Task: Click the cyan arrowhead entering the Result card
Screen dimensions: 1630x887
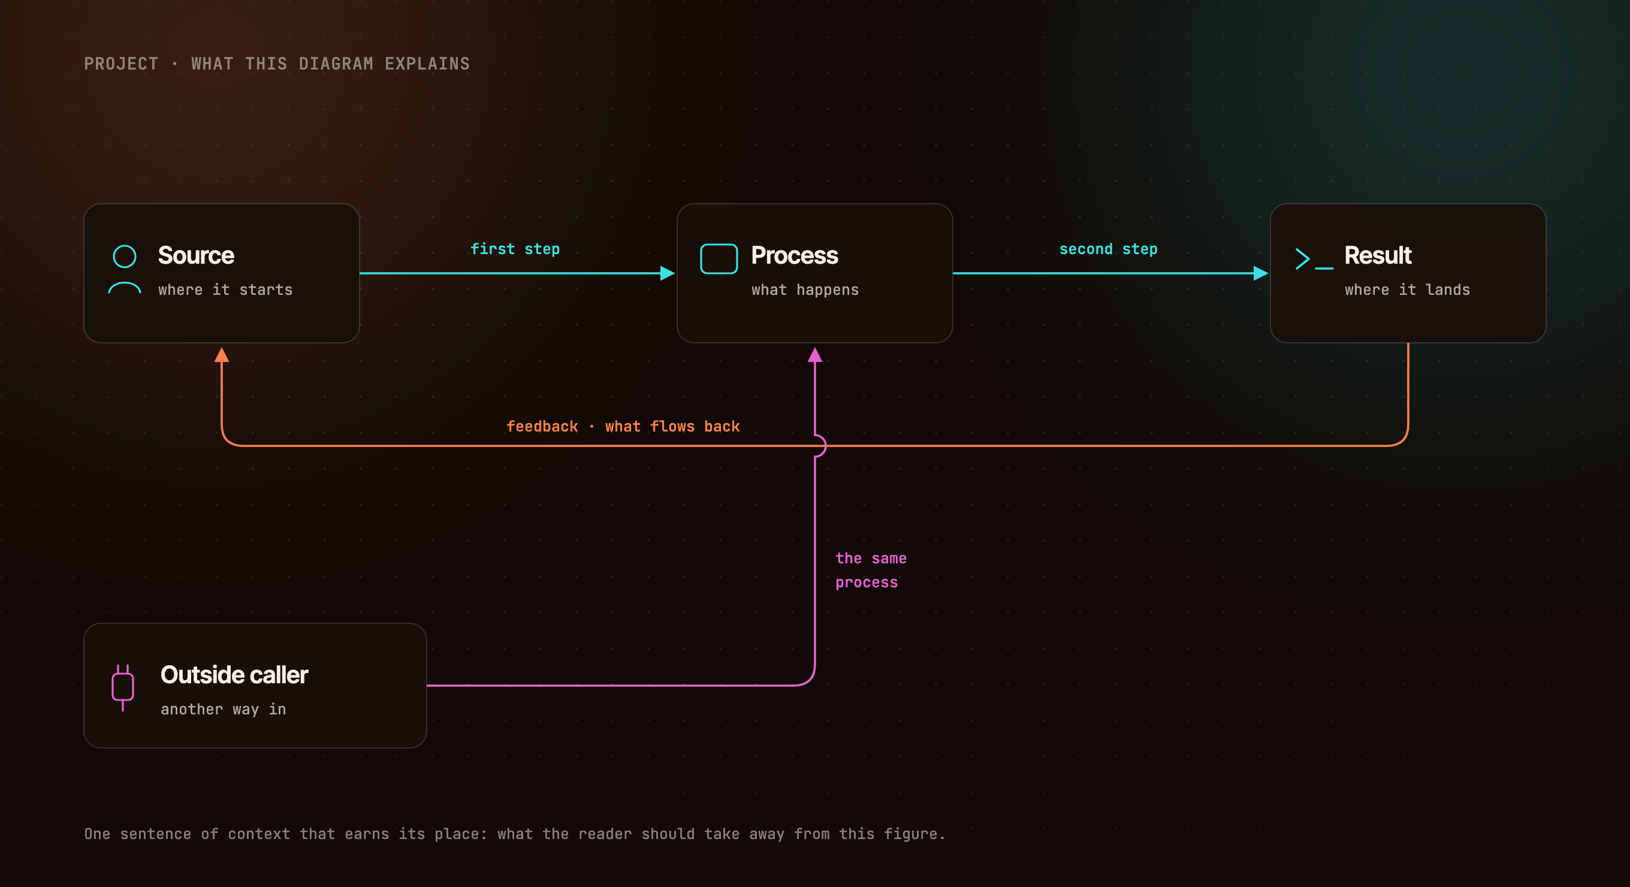Action: tap(1261, 273)
